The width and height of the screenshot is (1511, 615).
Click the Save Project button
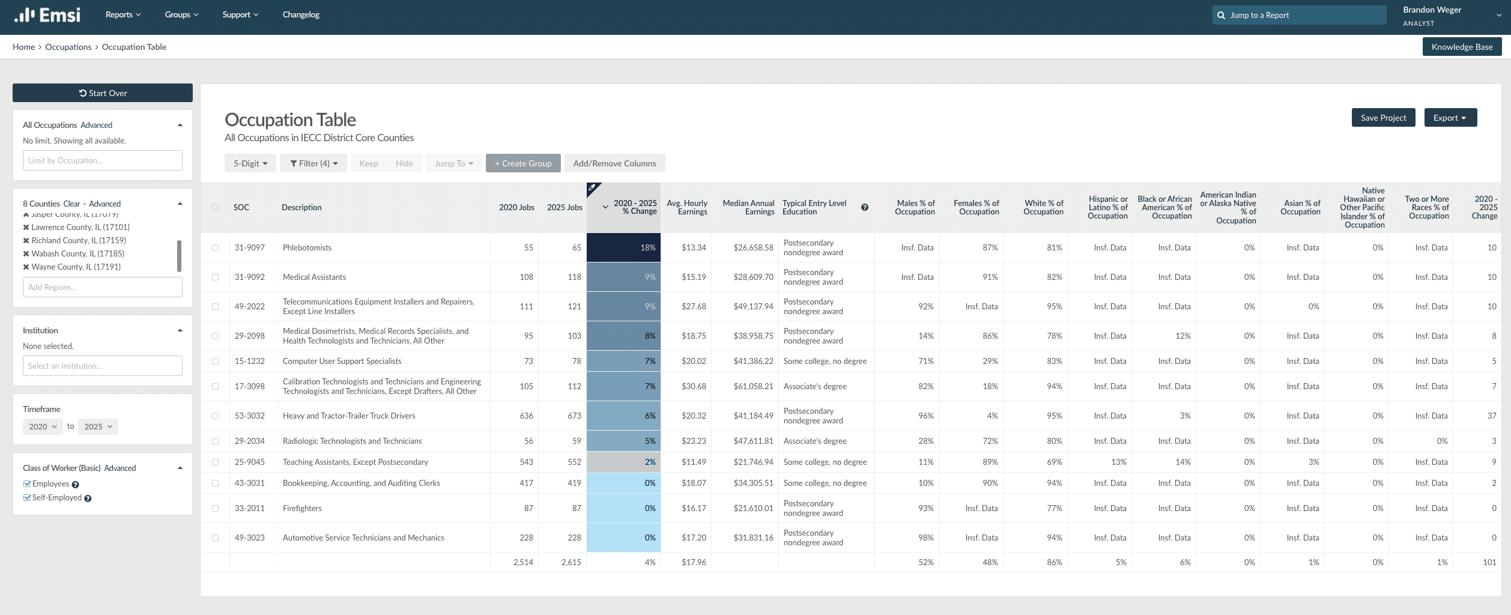coord(1383,118)
